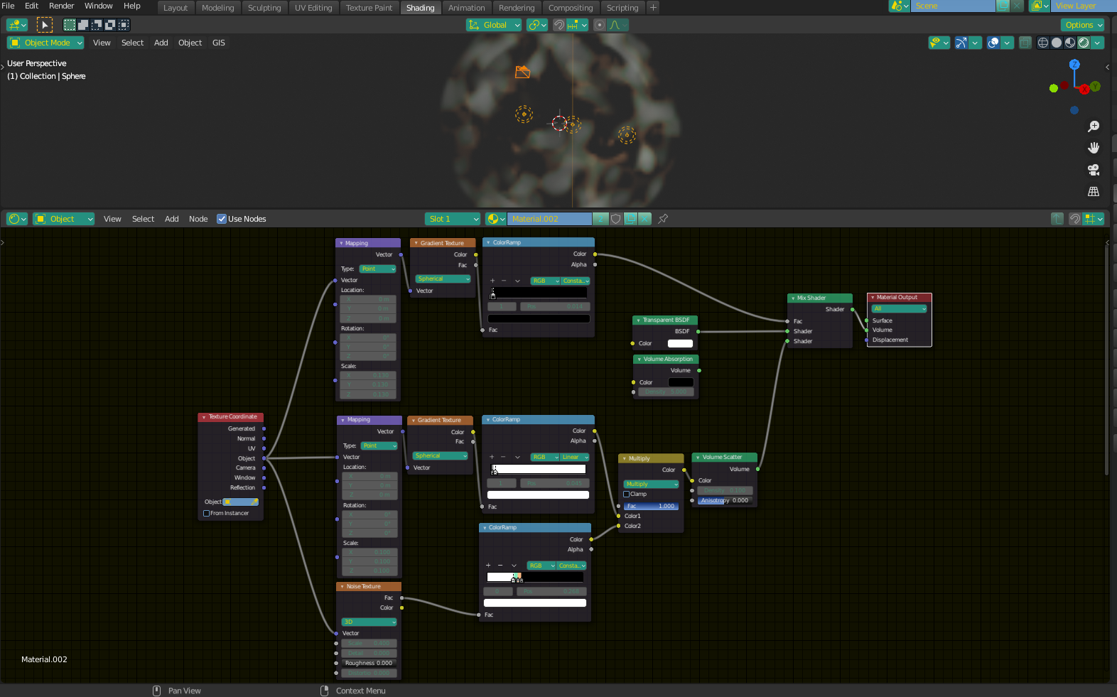1117x697 pixels.
Task: Choose the Extend selection mode icon
Action: pos(83,25)
